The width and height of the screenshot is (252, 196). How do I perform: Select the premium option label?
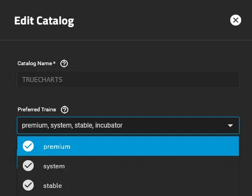[x=57, y=147]
